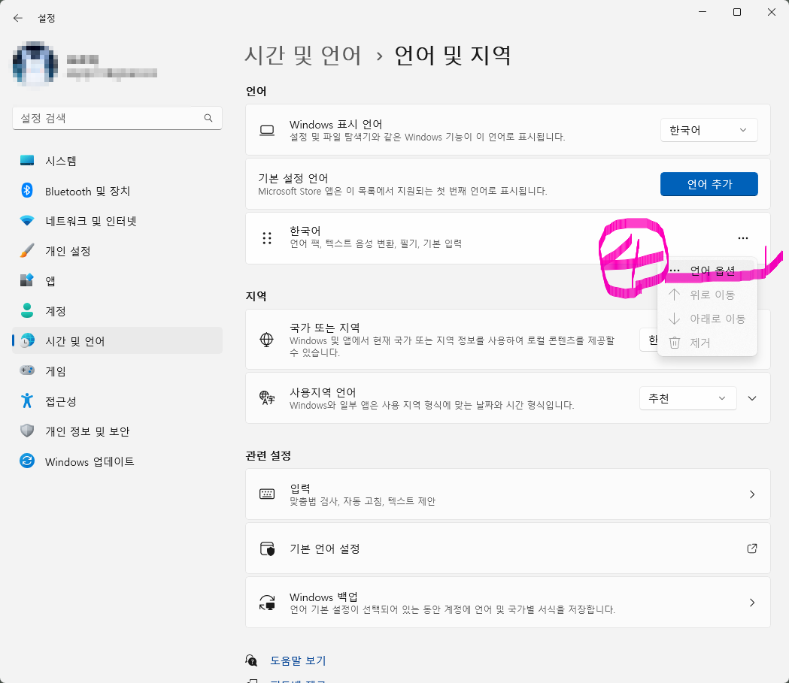Open Bluetooth 및 장치 in the sidebar
The height and width of the screenshot is (683, 789).
[x=117, y=191]
